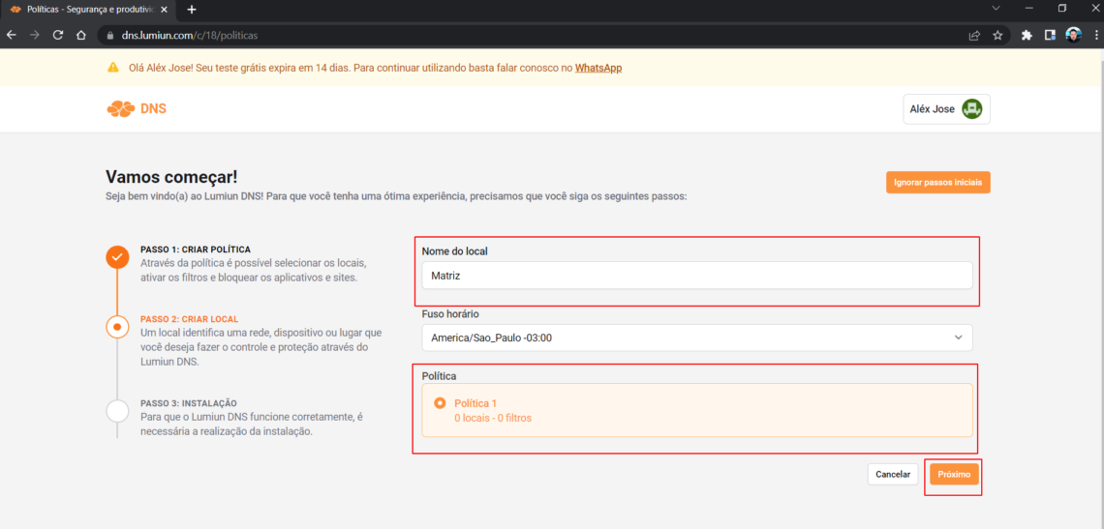1104x529 pixels.
Task: Click the browser back arrow
Action: tap(12, 35)
